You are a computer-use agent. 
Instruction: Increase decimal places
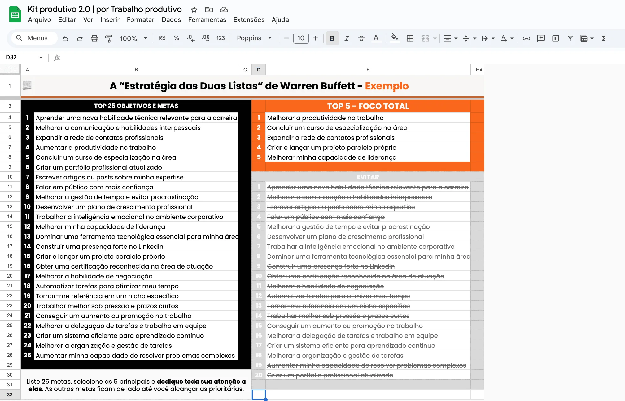point(206,38)
